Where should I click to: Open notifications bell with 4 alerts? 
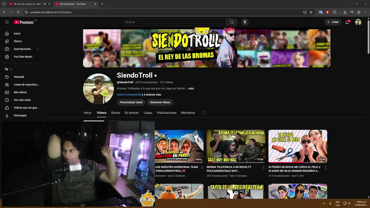(x=347, y=22)
